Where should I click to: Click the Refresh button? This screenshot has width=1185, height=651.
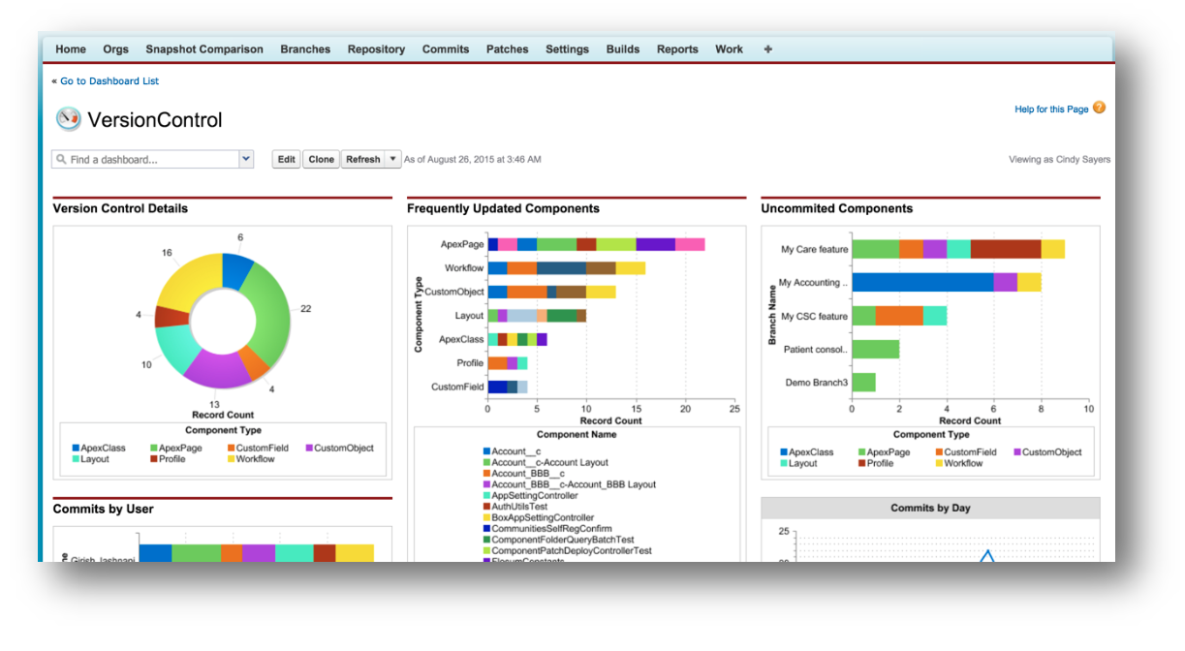pyautogui.click(x=363, y=160)
